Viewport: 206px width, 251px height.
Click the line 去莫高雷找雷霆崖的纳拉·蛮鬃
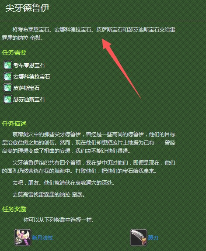click(x=49, y=195)
